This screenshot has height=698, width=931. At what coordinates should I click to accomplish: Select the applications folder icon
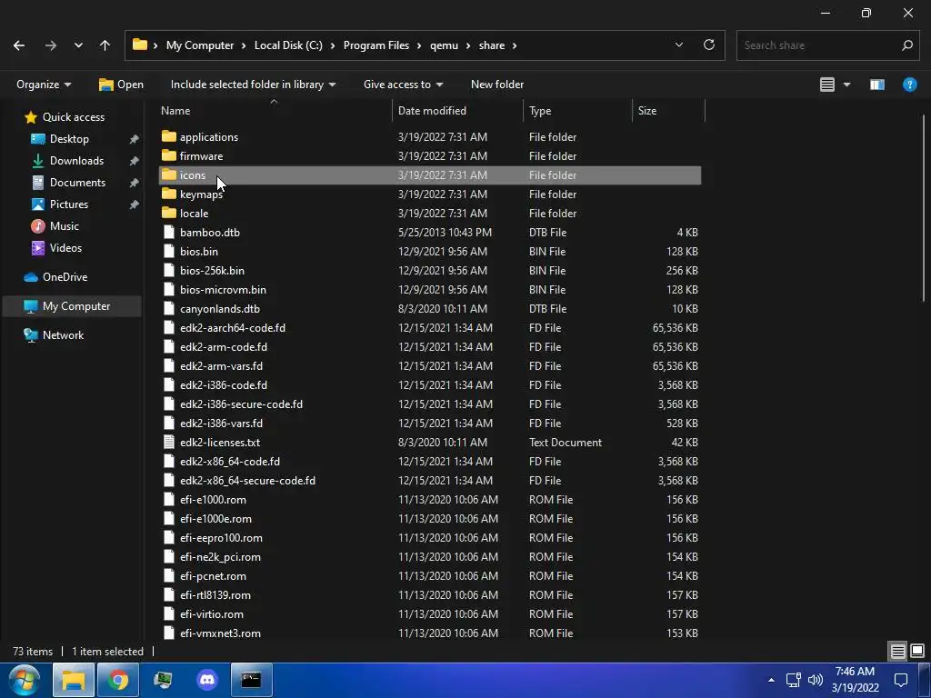pos(168,136)
